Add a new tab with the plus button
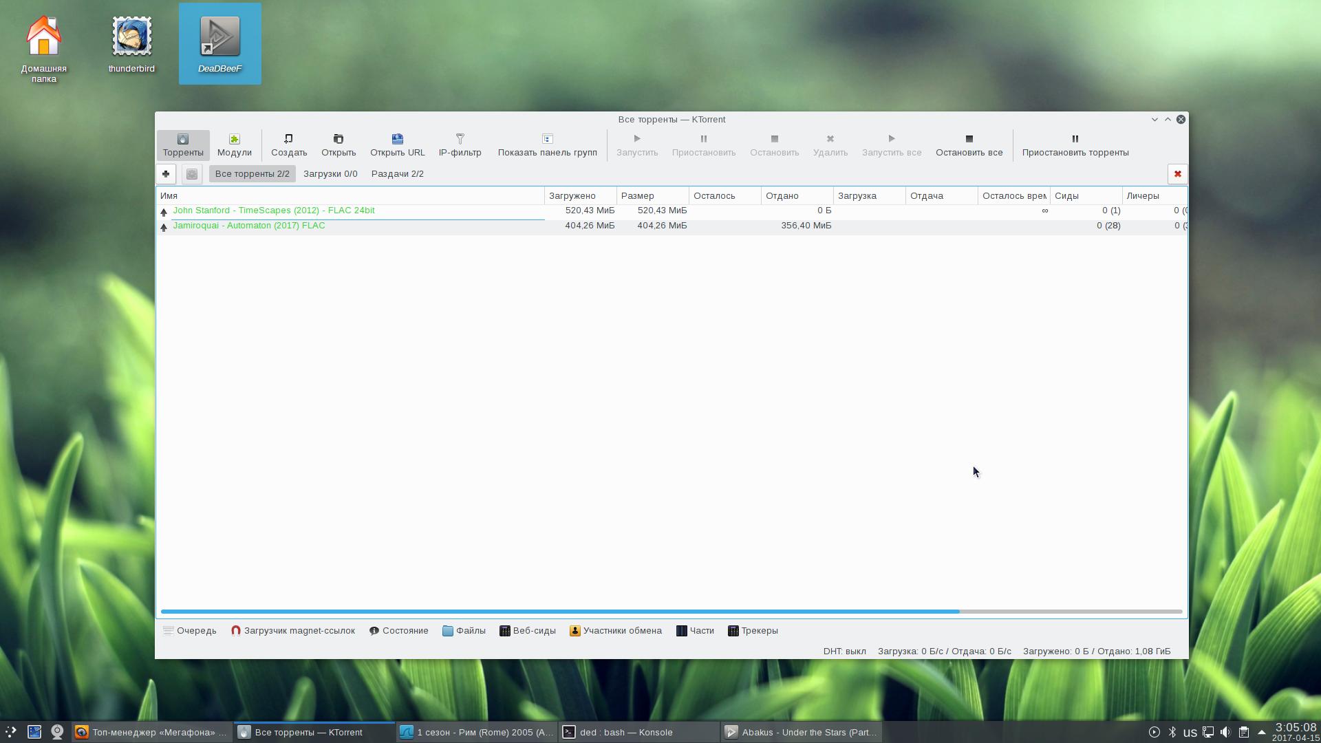Viewport: 1321px width, 743px height. 166,174
